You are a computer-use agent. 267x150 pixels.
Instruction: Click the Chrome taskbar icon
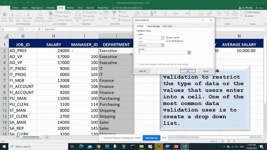[98, 146]
